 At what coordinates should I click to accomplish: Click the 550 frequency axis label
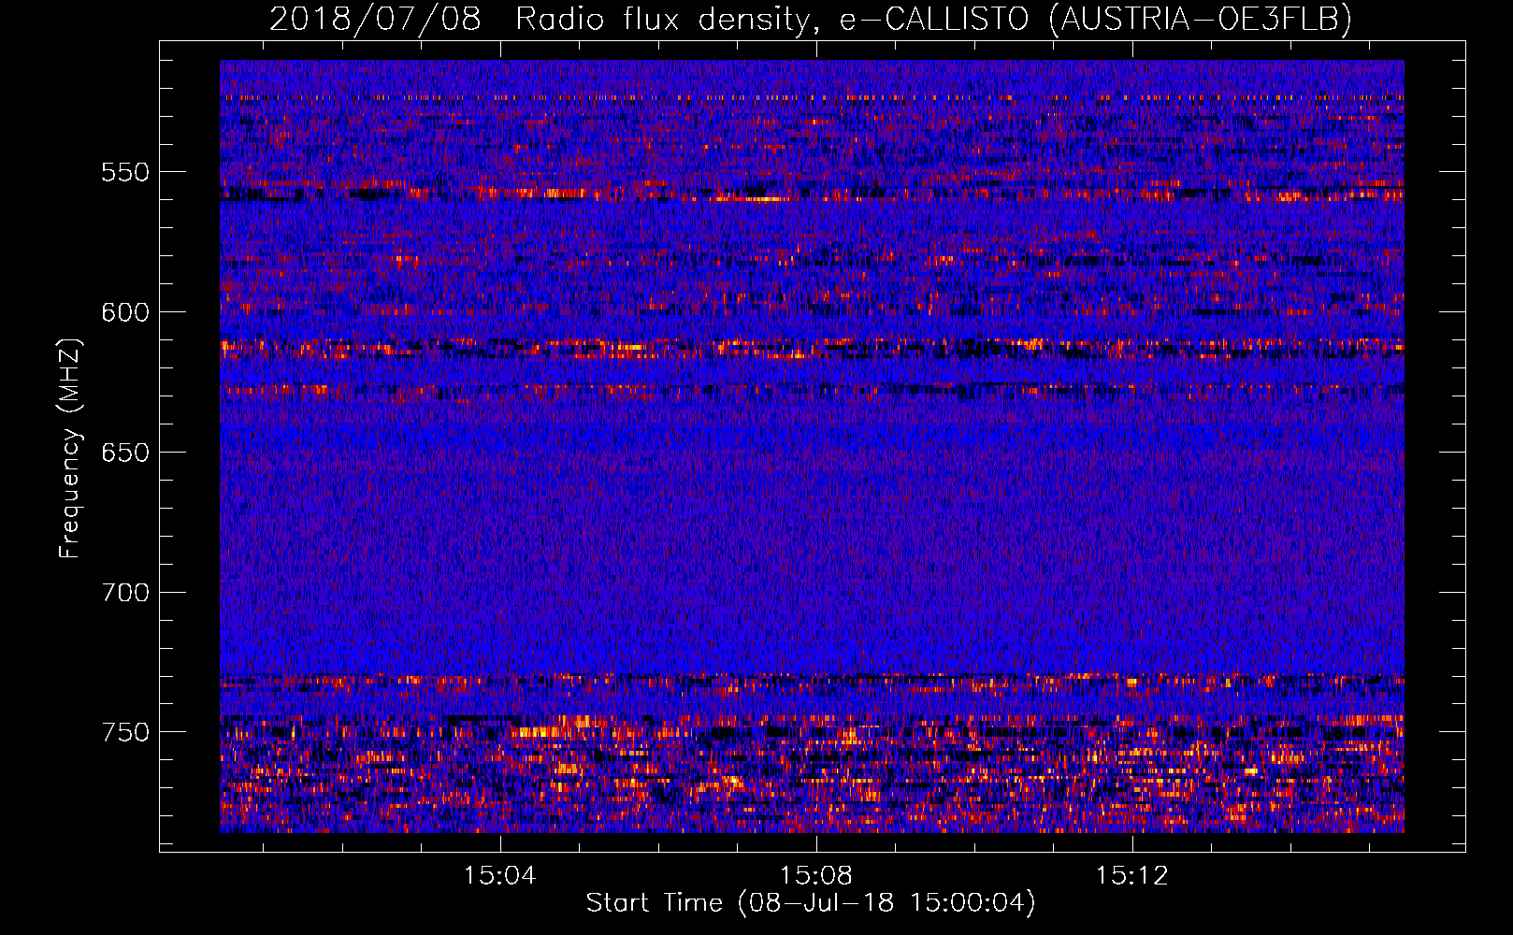(x=125, y=172)
